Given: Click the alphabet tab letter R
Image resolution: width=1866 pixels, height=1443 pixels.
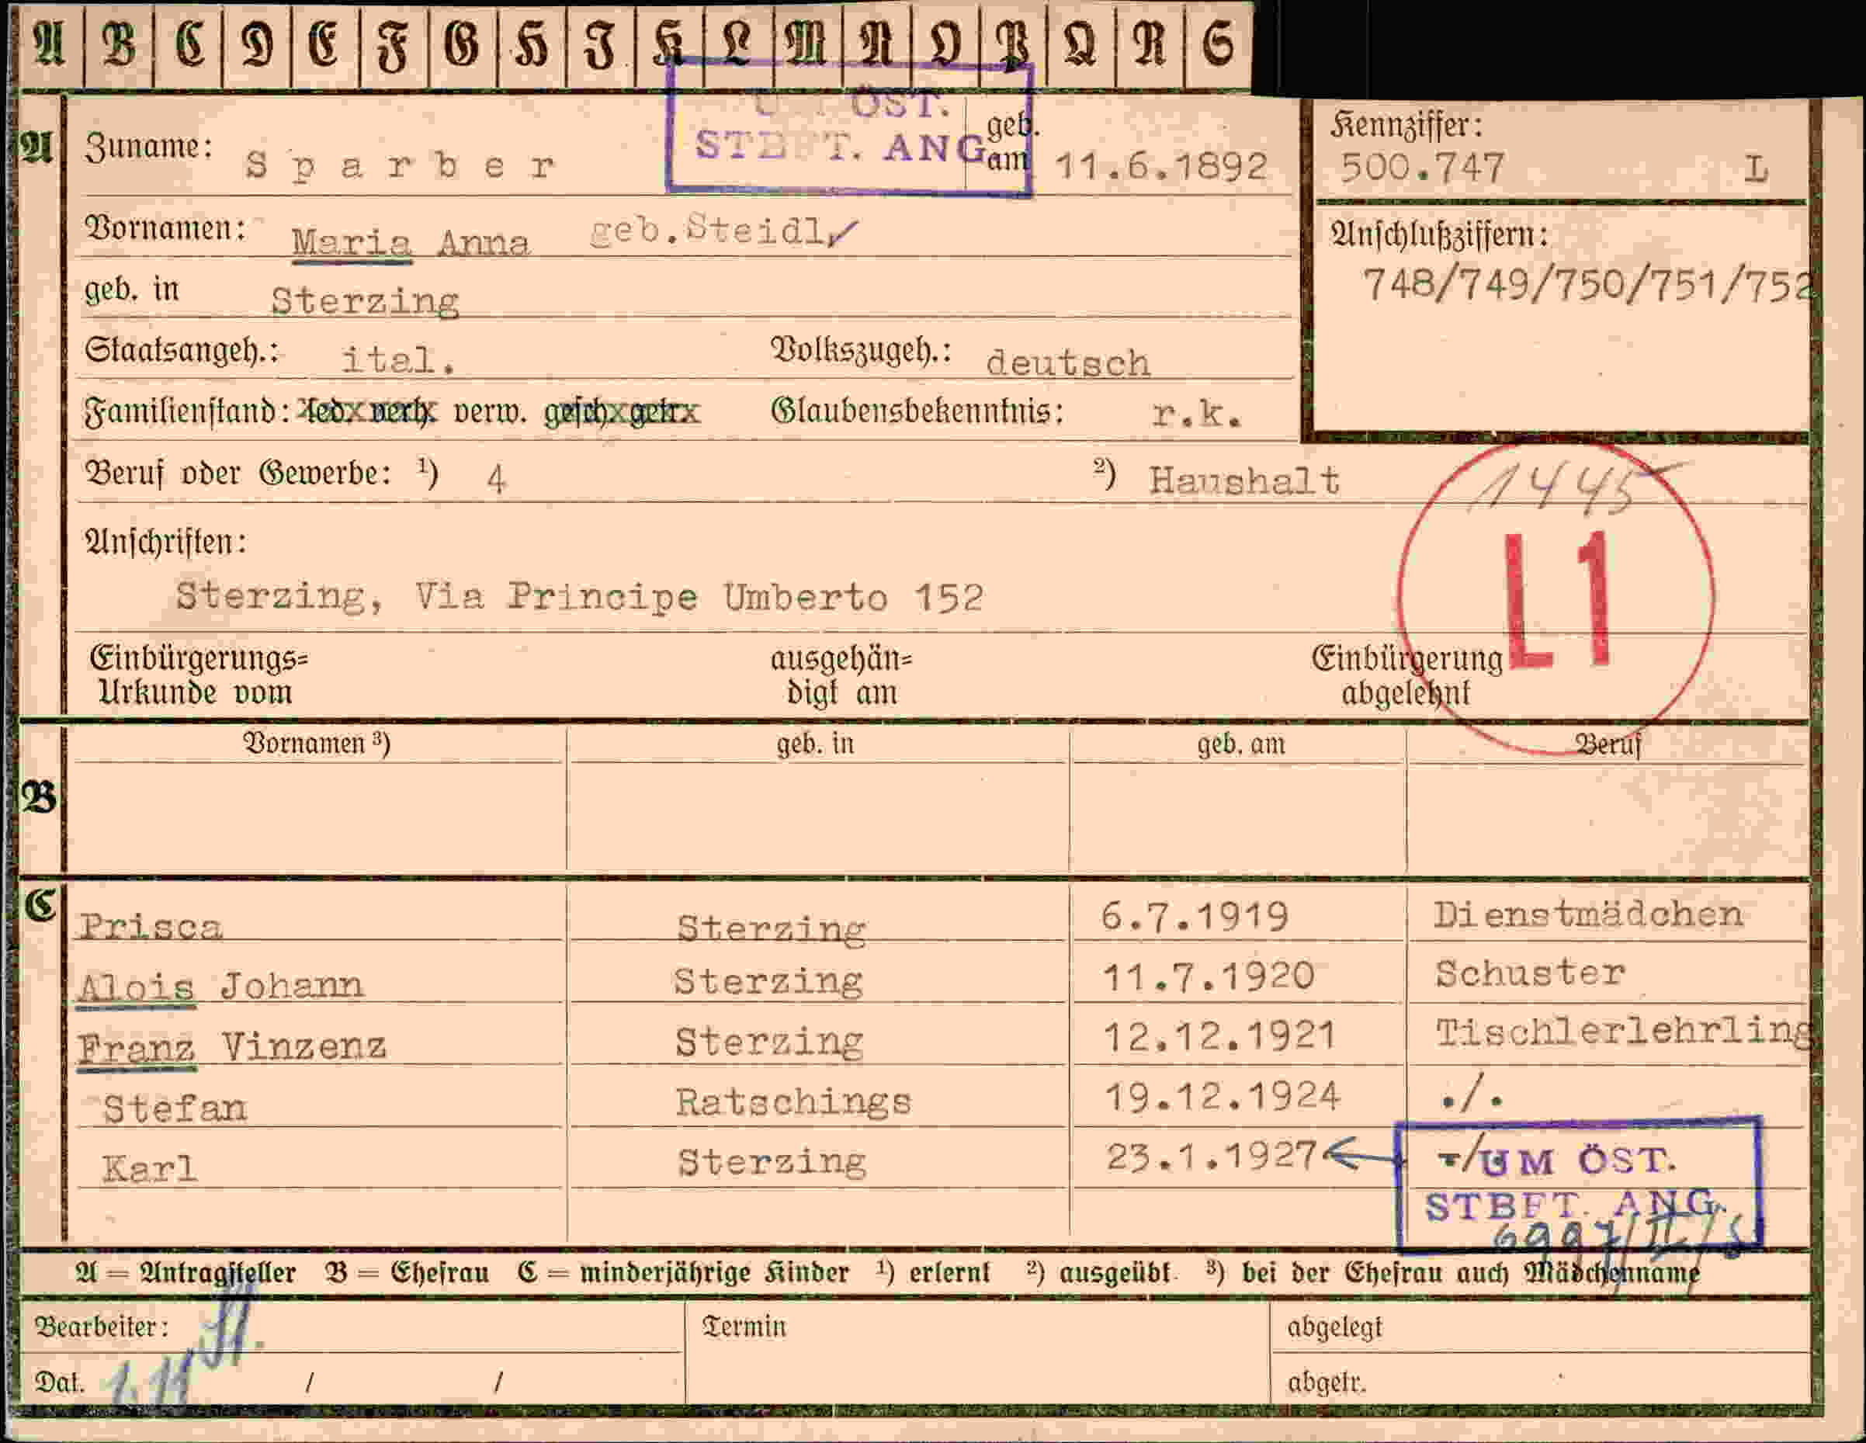Looking at the screenshot, I should point(1150,43).
